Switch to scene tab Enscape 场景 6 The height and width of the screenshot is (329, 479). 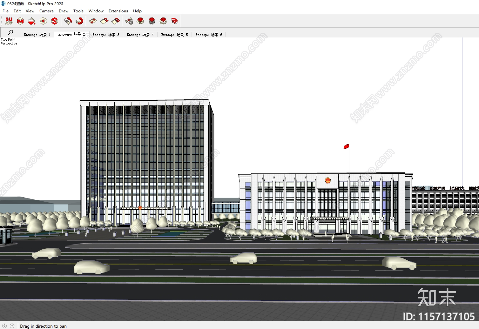[209, 35]
